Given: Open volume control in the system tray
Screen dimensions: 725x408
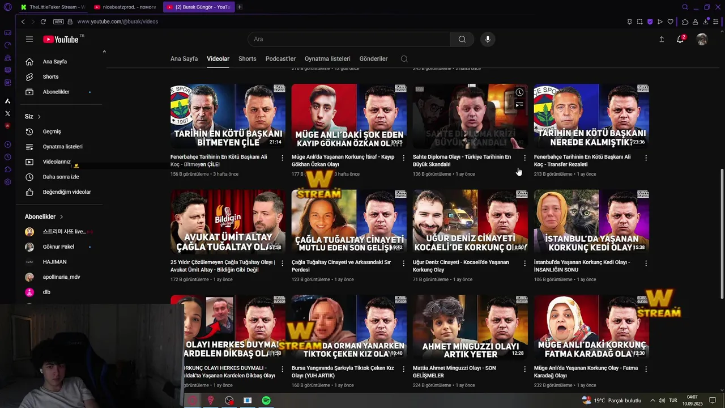Looking at the screenshot, I should tap(662, 401).
